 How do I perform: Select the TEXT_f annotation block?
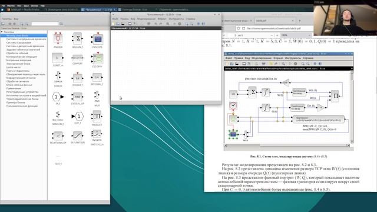click(x=58, y=160)
